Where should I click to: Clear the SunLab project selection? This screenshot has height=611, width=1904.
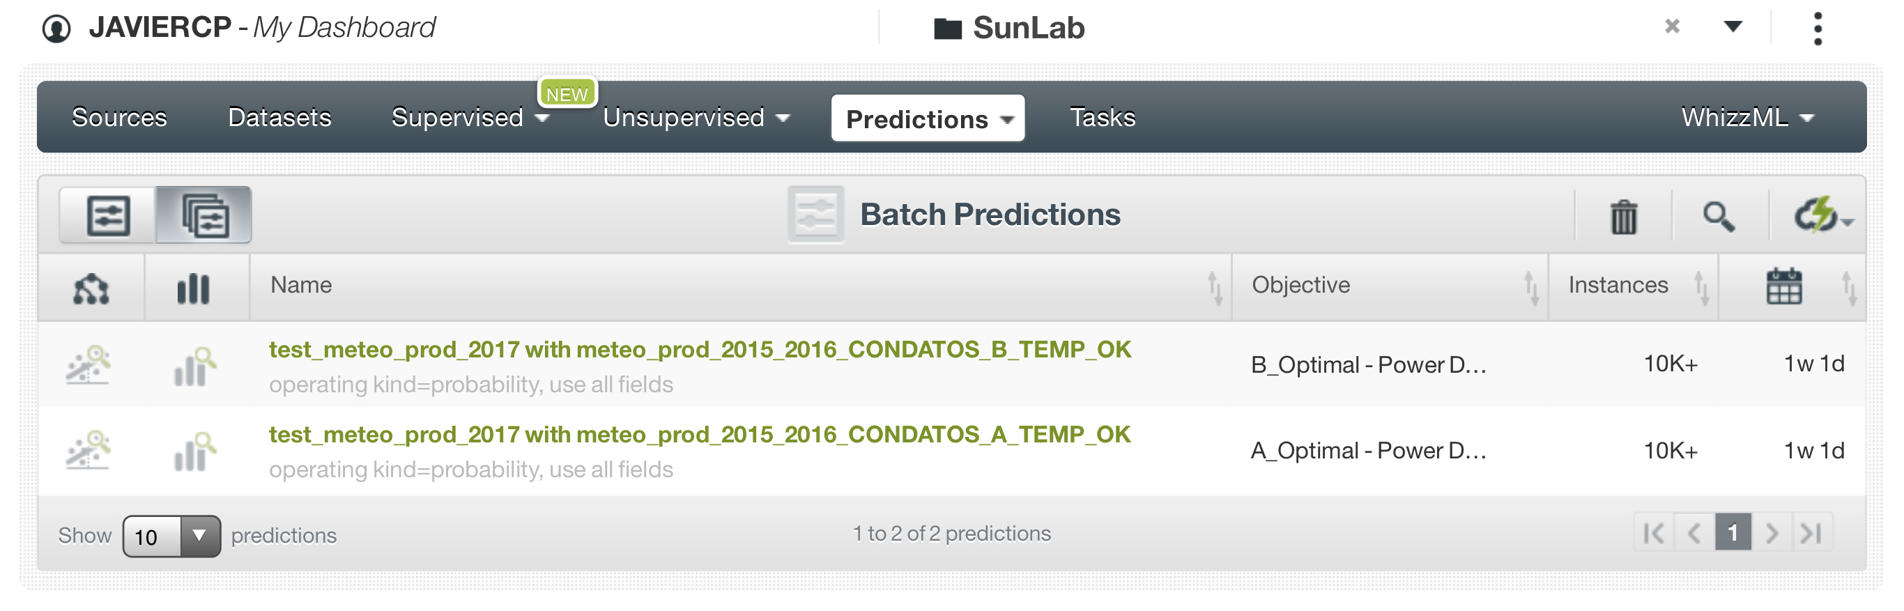click(x=1672, y=27)
